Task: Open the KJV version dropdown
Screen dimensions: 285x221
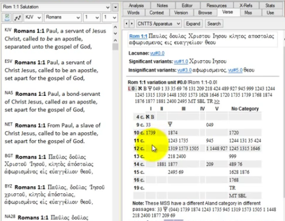Action: [33, 18]
